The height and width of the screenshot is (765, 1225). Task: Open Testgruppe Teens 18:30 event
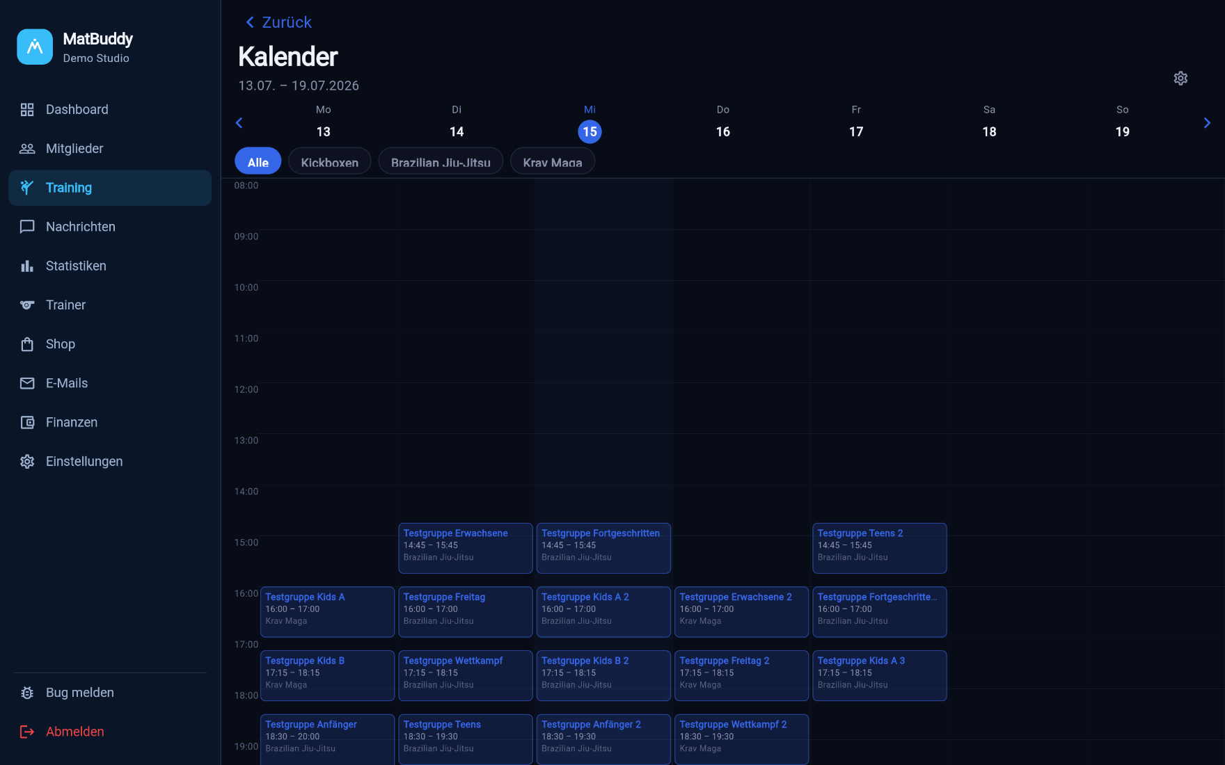coord(466,739)
